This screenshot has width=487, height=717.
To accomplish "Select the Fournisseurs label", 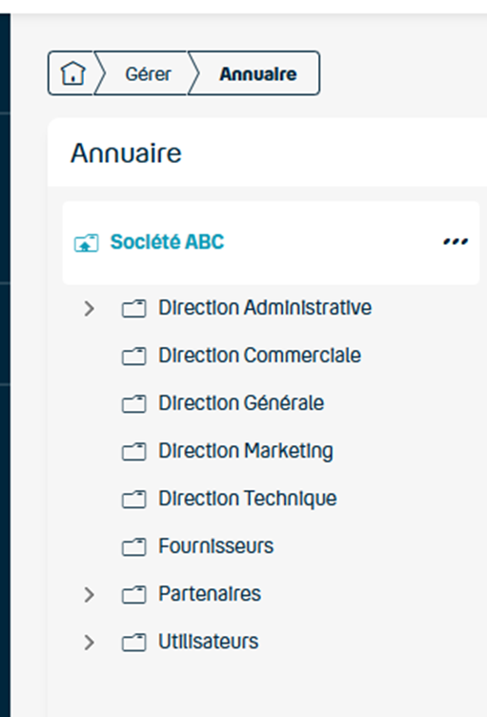I will pos(215,546).
